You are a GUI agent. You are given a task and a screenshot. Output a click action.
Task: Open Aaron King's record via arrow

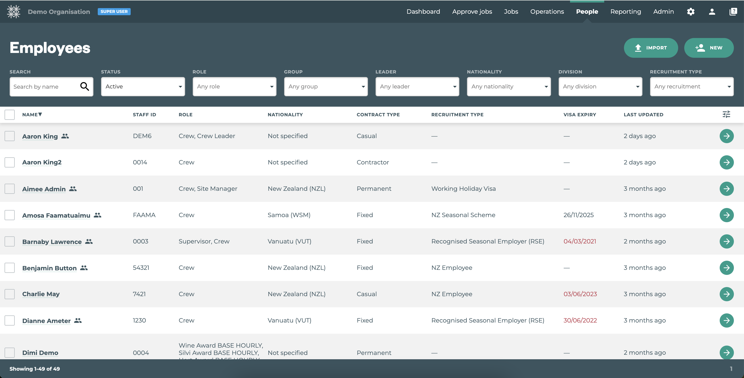(726, 136)
